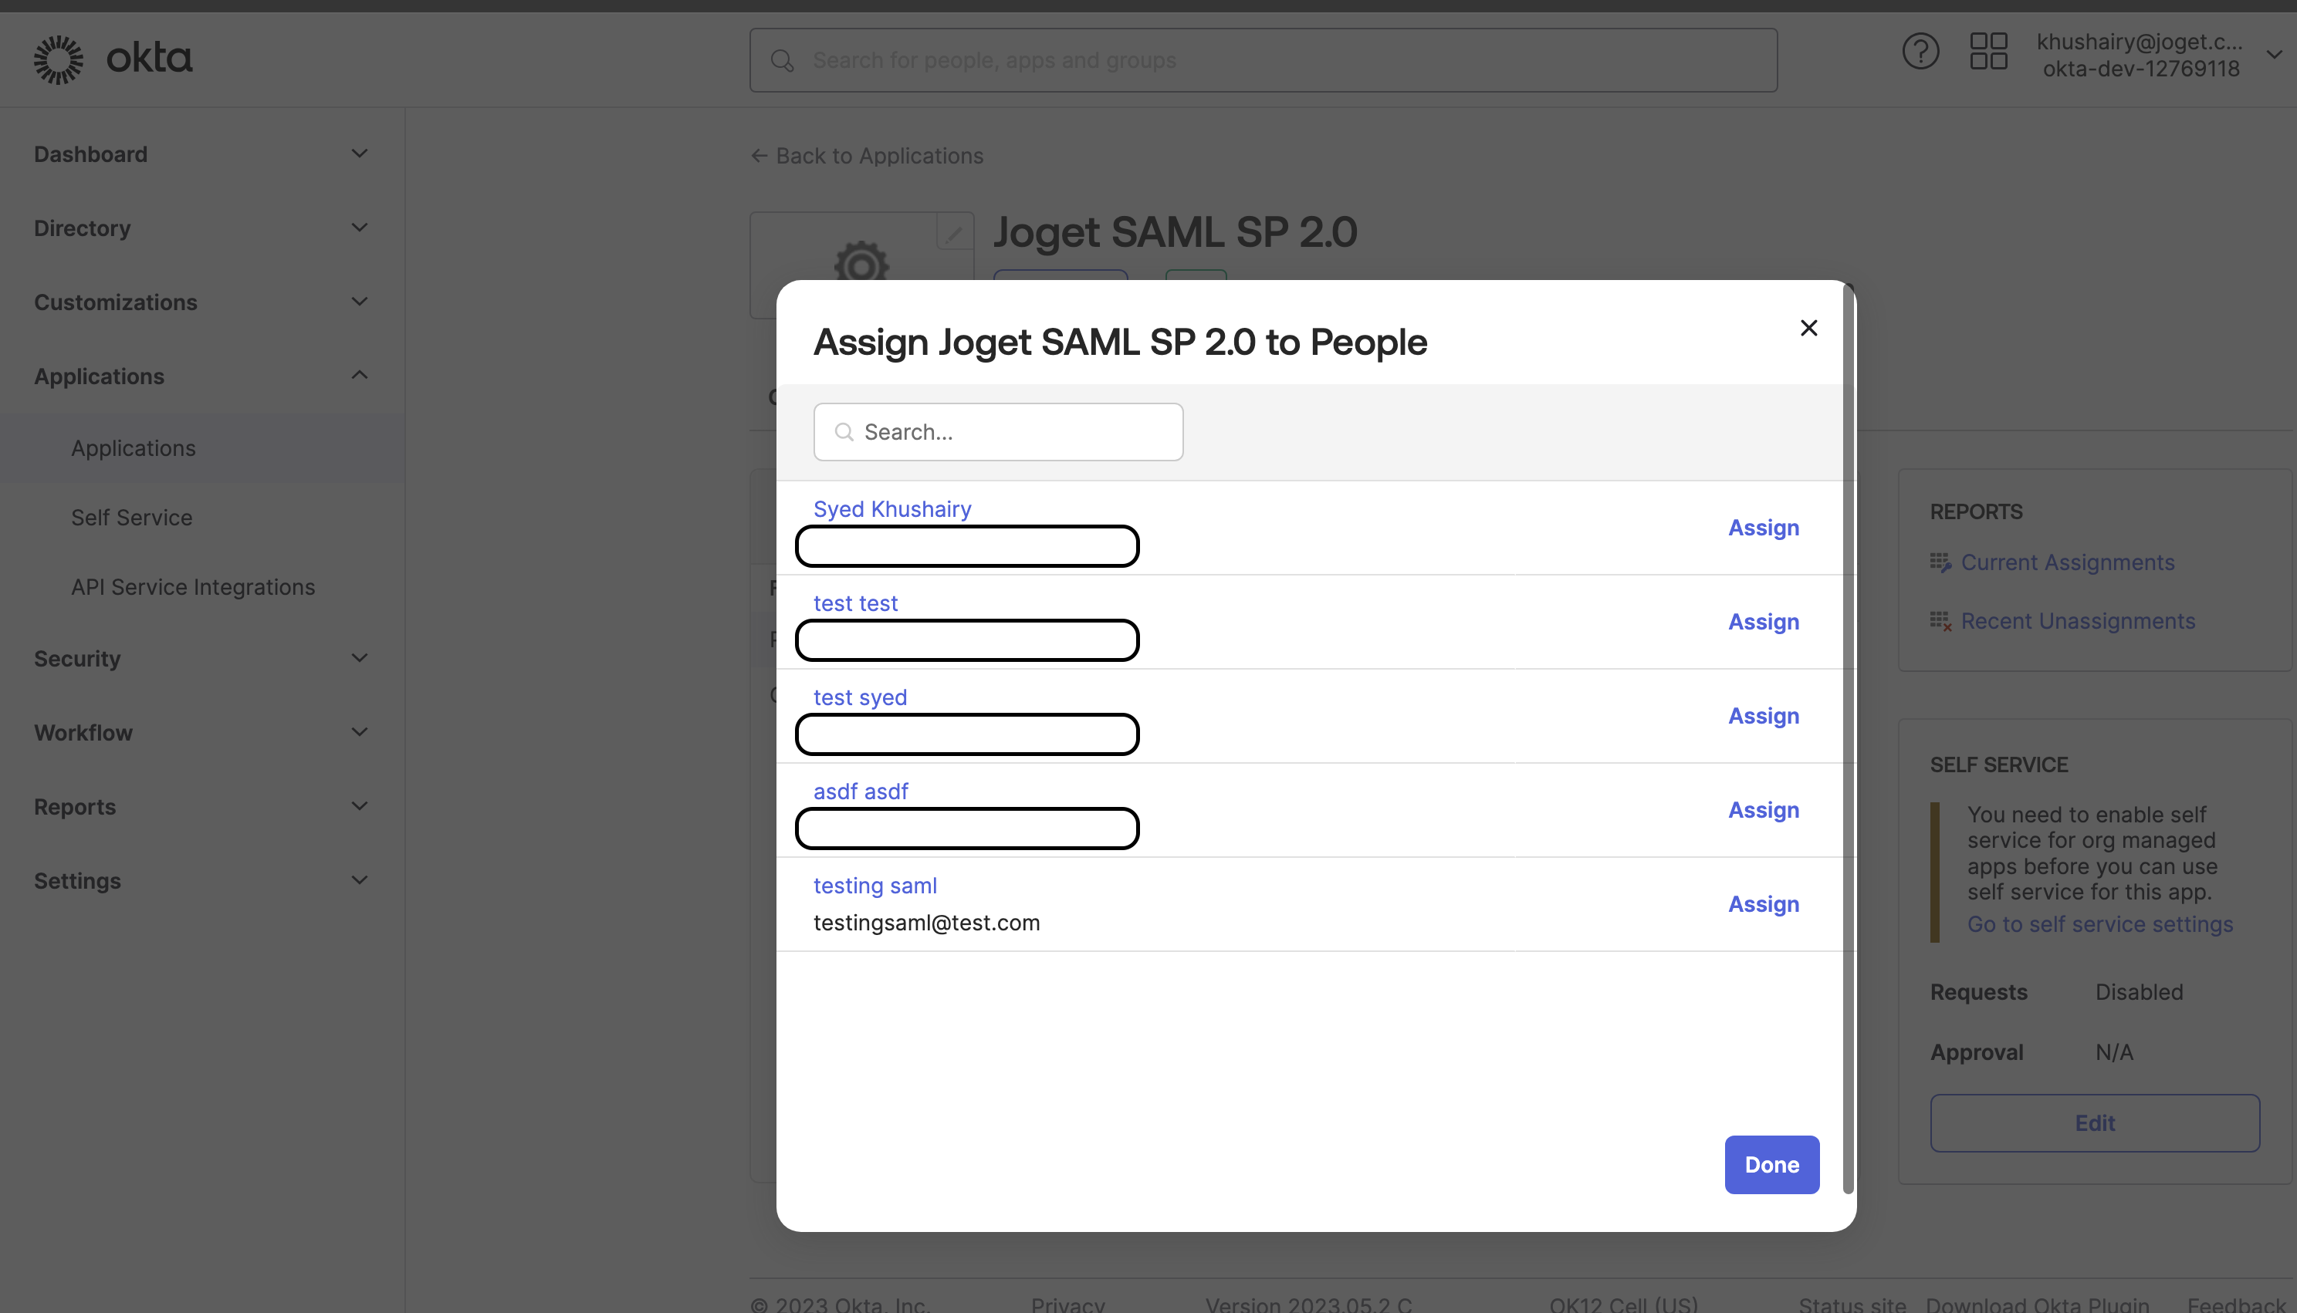
Task: Click the magnifier icon in dialog search
Action: [x=844, y=432]
